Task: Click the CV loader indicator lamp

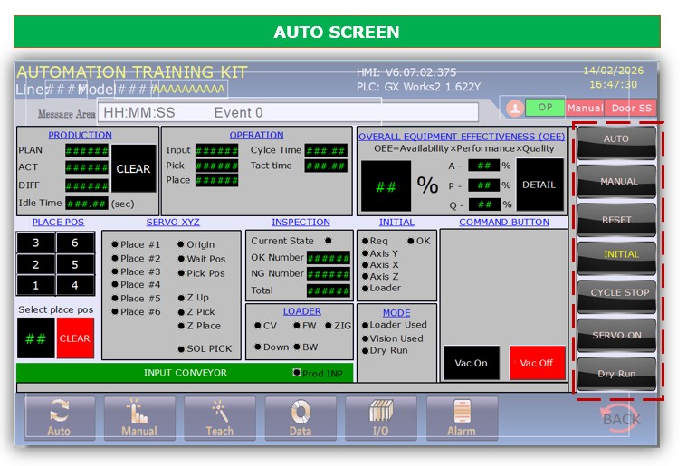Action: tap(258, 326)
